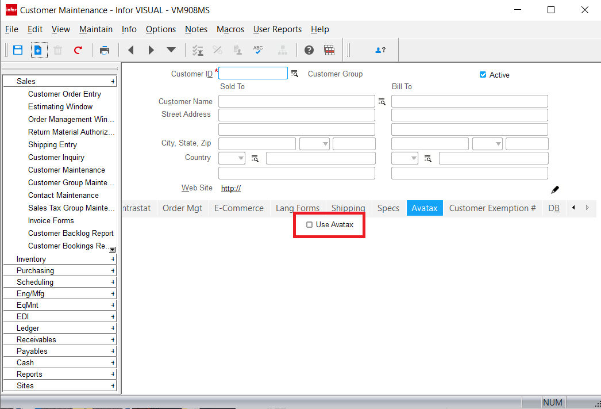Switch to the Specs tab
The height and width of the screenshot is (409, 601).
[x=388, y=208]
